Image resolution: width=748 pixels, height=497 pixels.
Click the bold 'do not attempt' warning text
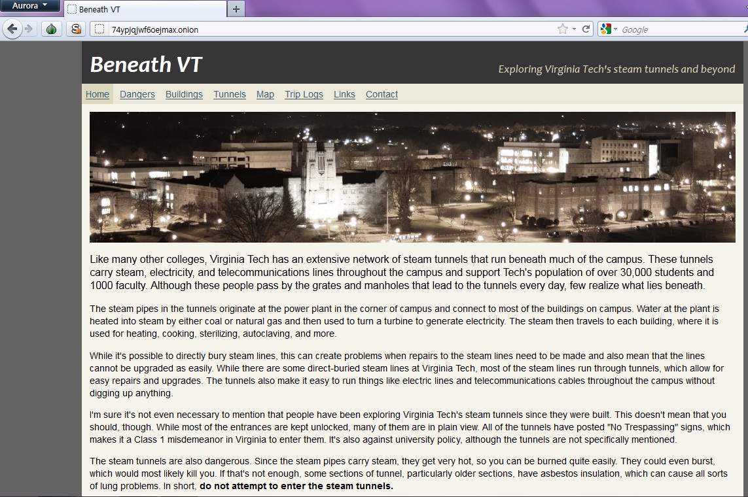296,486
